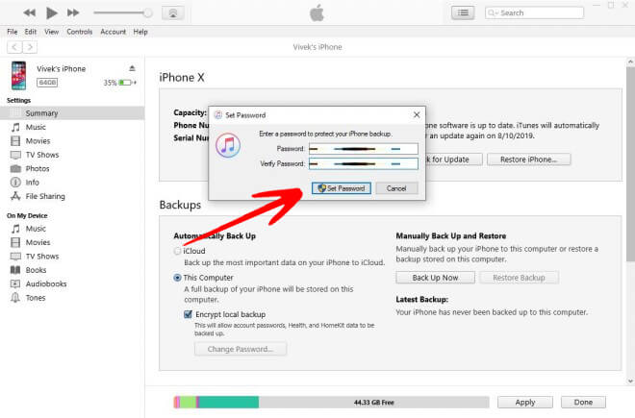635x418 pixels.
Task: Open the Books icon on device
Action: [15, 270]
